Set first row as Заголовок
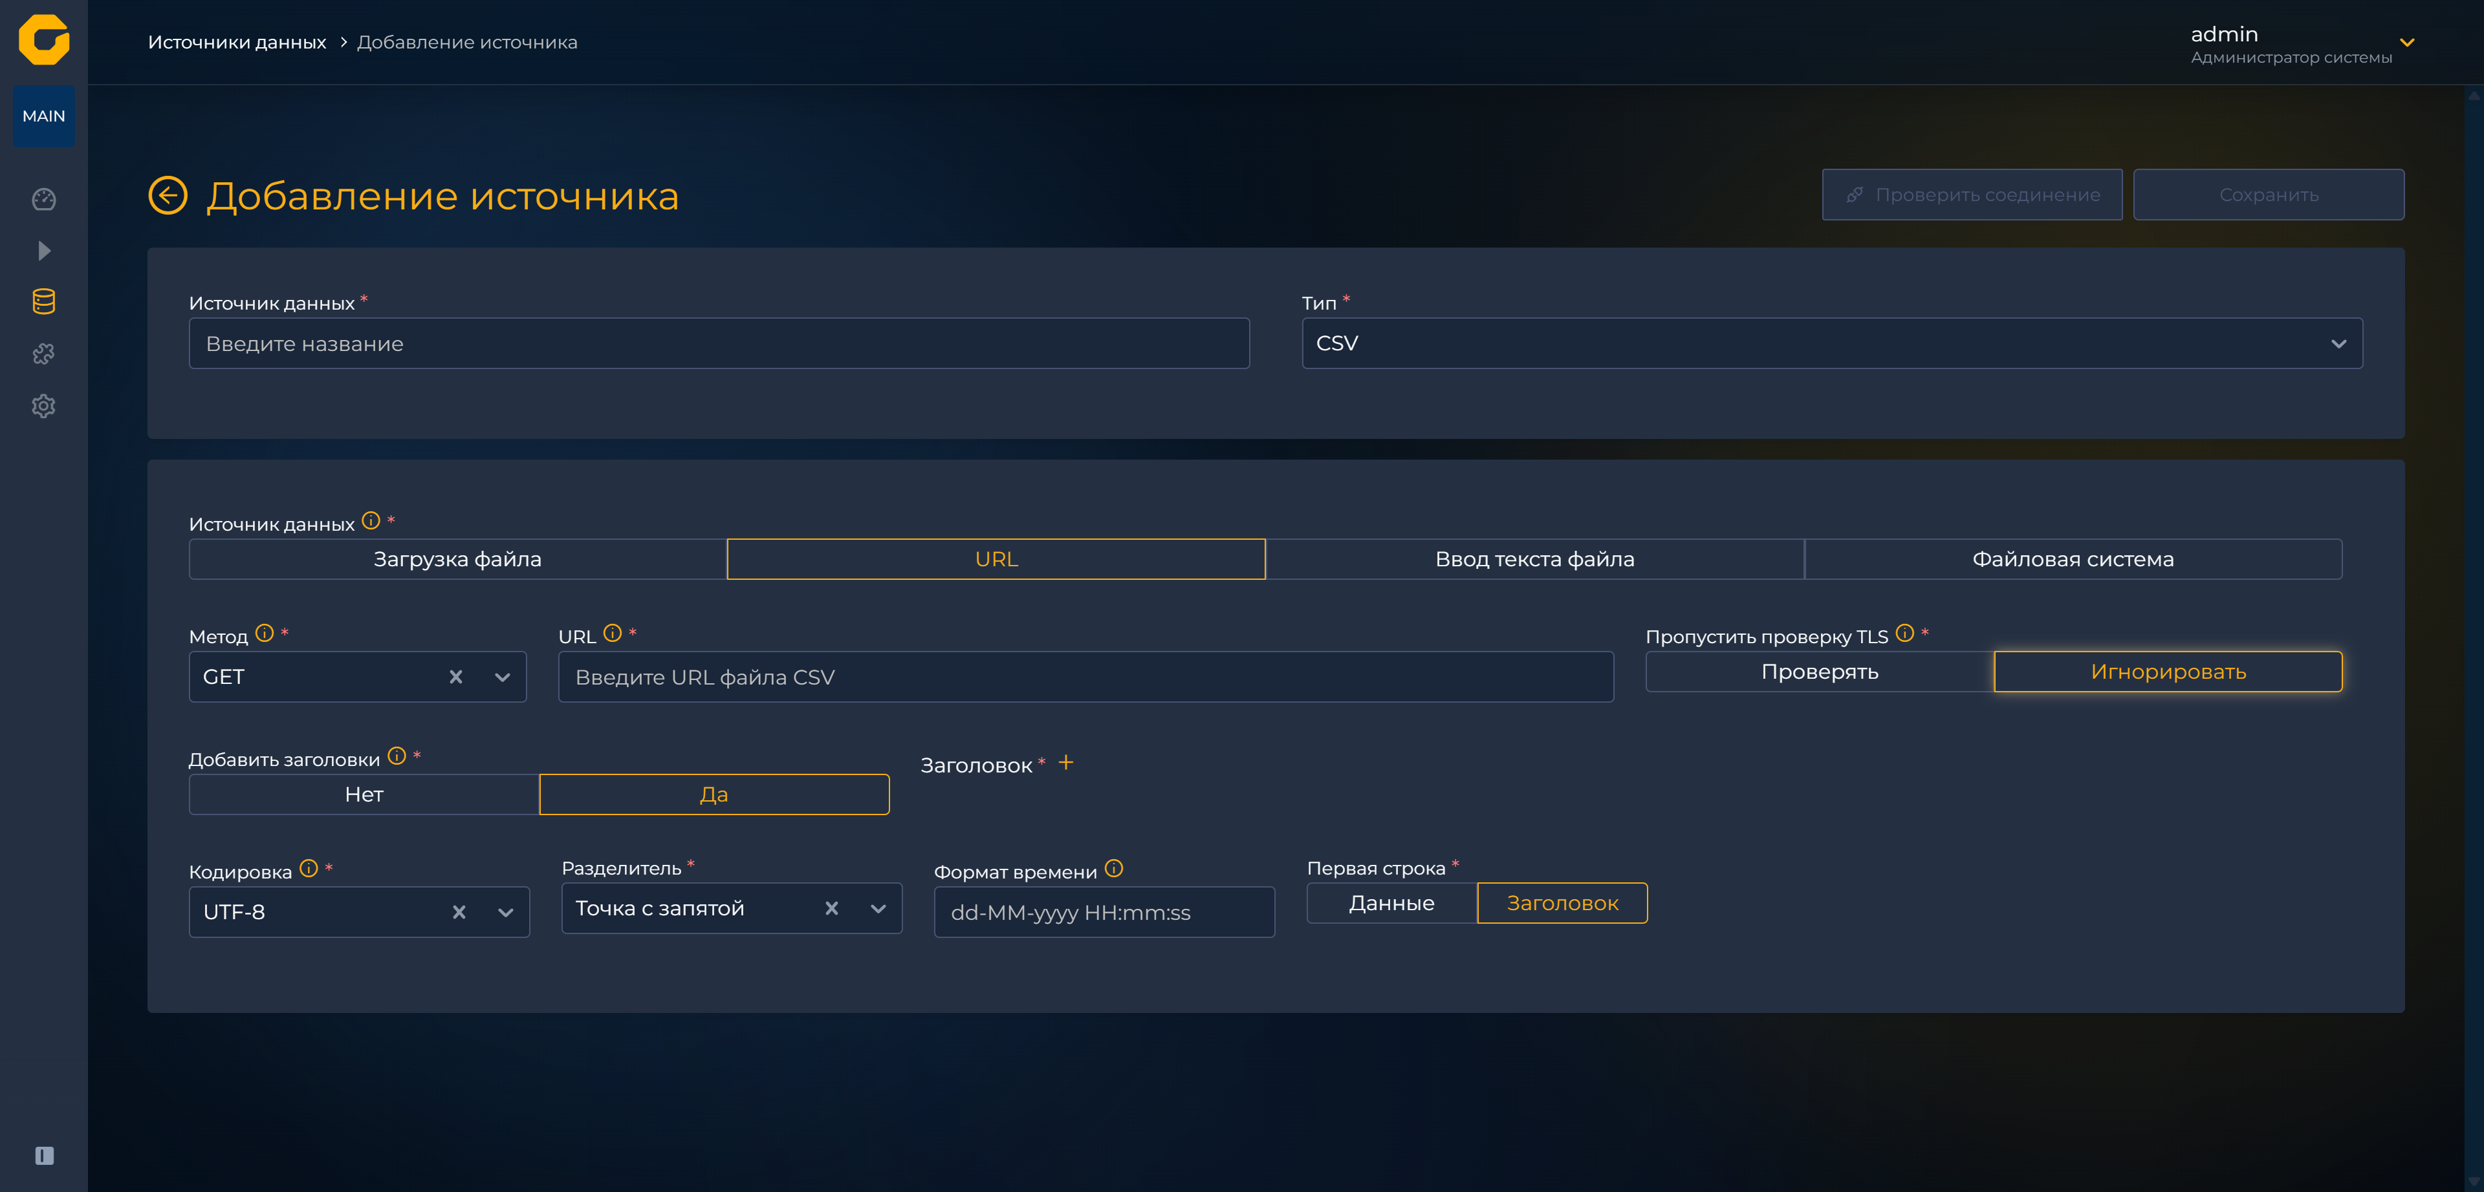The image size is (2484, 1192). 1562,903
